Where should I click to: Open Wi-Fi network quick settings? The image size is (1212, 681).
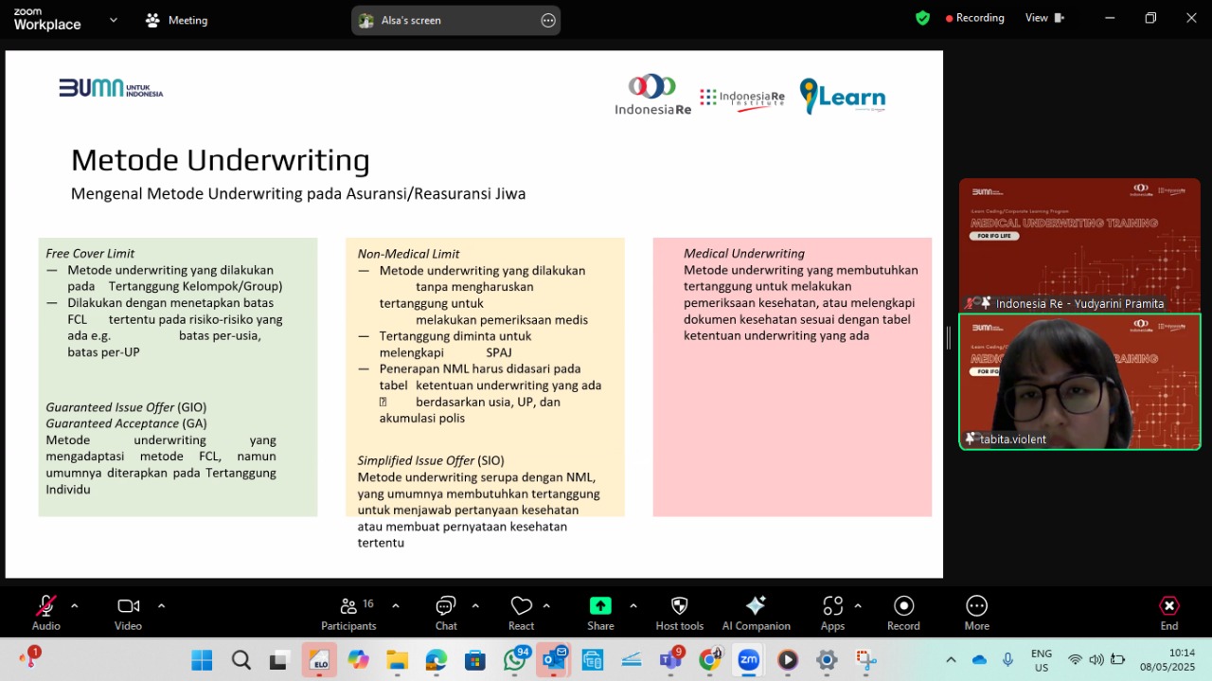pyautogui.click(x=1075, y=659)
